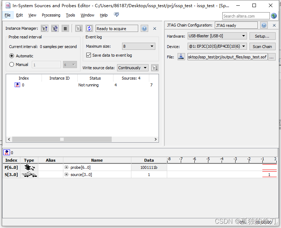Image resolution: width=281 pixels, height=228 pixels.
Task: Close the Instance Manager pane
Action: pyautogui.click(x=155, y=29)
